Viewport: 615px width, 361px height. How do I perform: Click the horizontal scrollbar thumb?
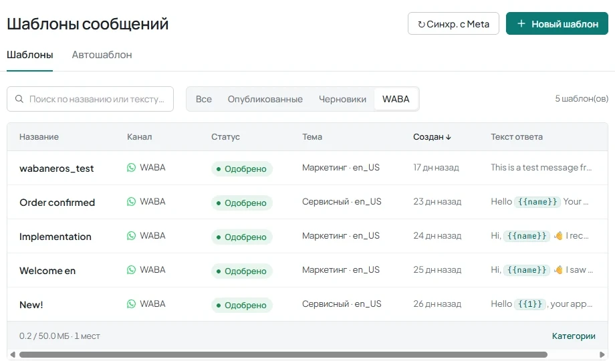click(283, 355)
